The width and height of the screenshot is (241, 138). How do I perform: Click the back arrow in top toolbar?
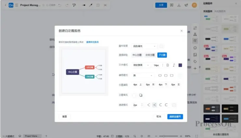6,5
